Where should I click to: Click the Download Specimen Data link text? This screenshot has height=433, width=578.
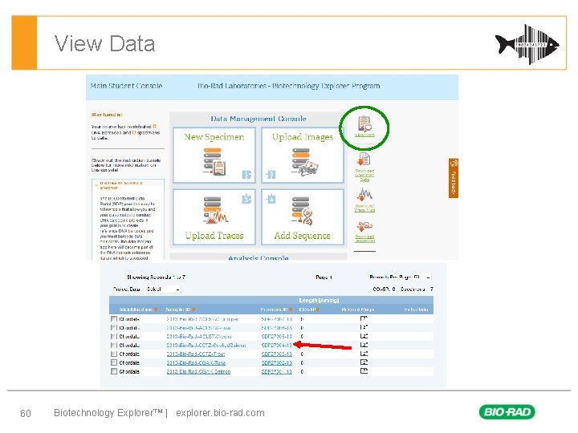click(364, 176)
